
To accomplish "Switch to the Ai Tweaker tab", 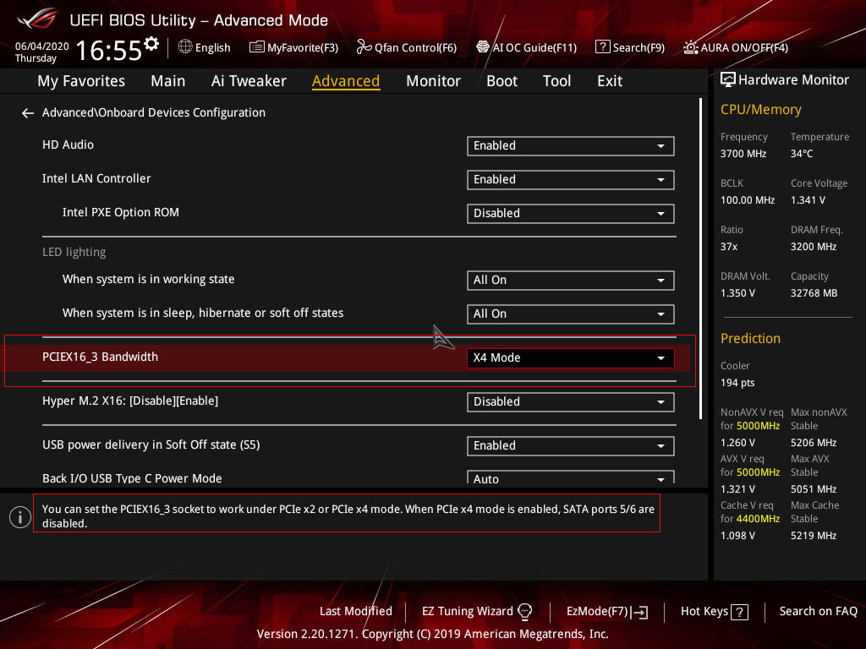I will (249, 81).
